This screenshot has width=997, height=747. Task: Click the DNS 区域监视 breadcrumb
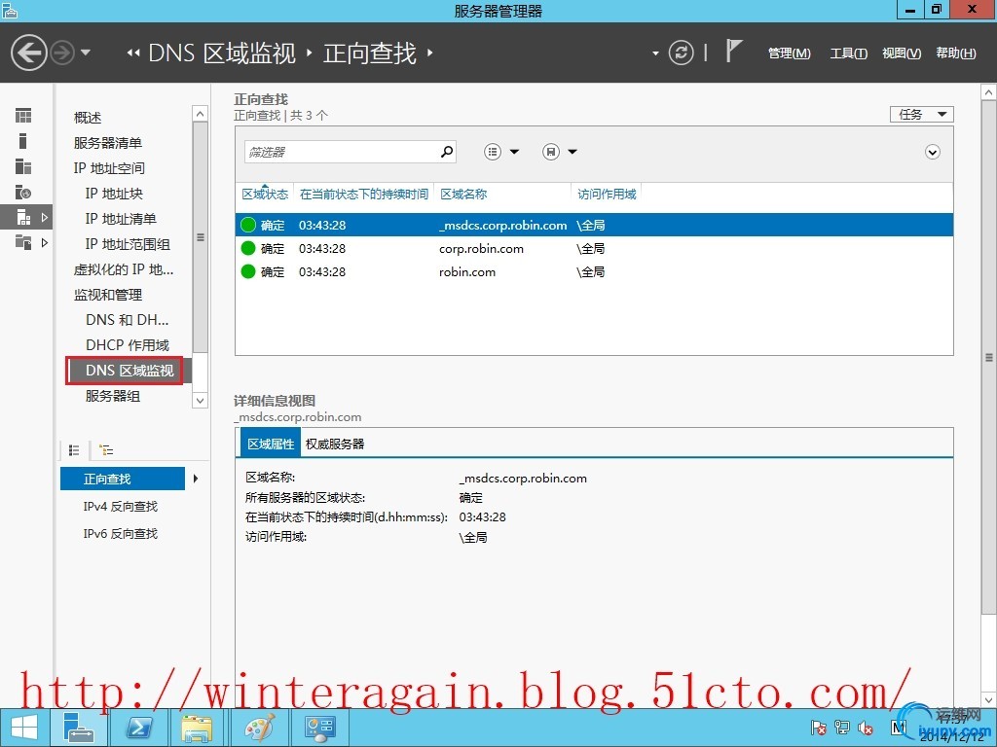222,53
